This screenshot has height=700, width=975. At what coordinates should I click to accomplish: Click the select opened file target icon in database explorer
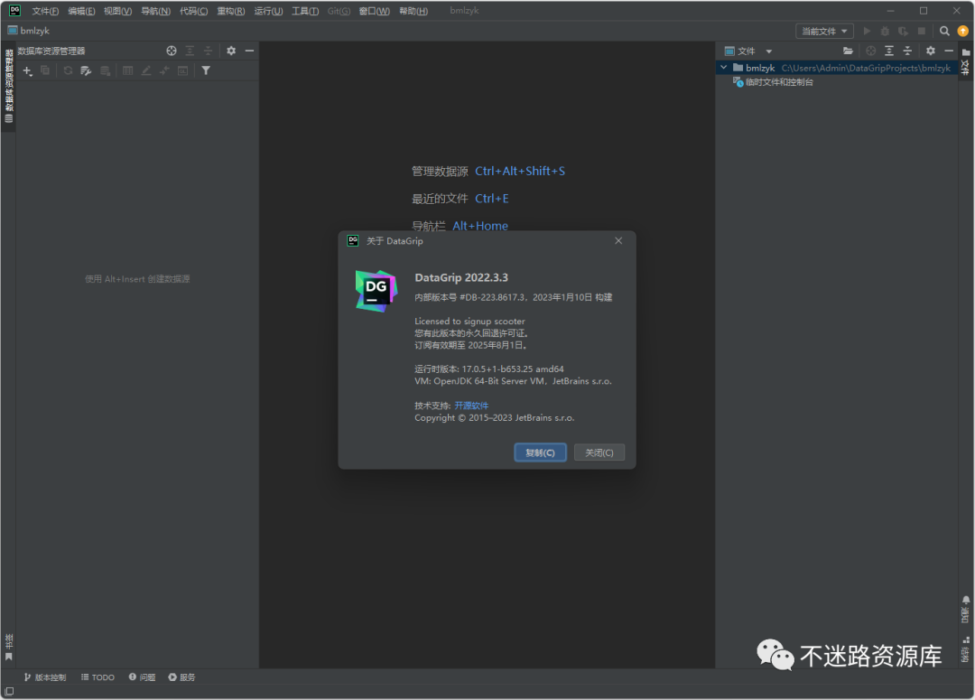(172, 51)
